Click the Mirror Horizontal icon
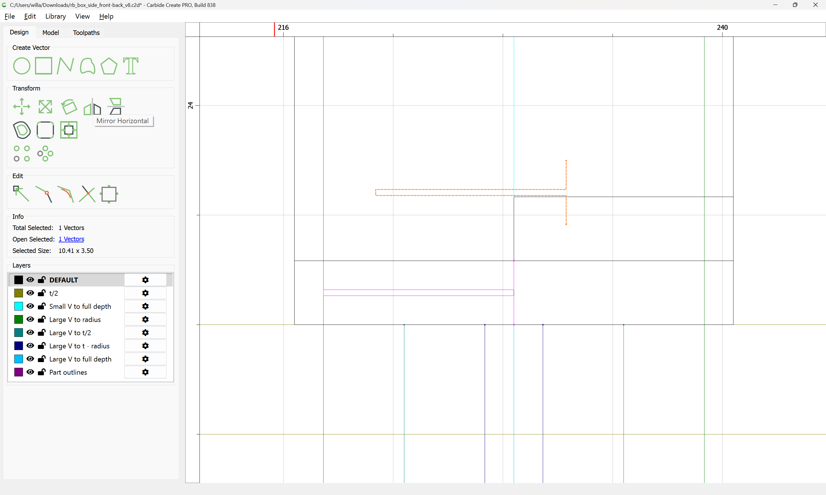 tap(92, 107)
